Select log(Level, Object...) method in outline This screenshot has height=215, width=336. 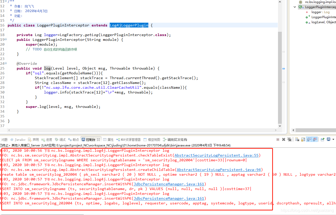click(324, 22)
